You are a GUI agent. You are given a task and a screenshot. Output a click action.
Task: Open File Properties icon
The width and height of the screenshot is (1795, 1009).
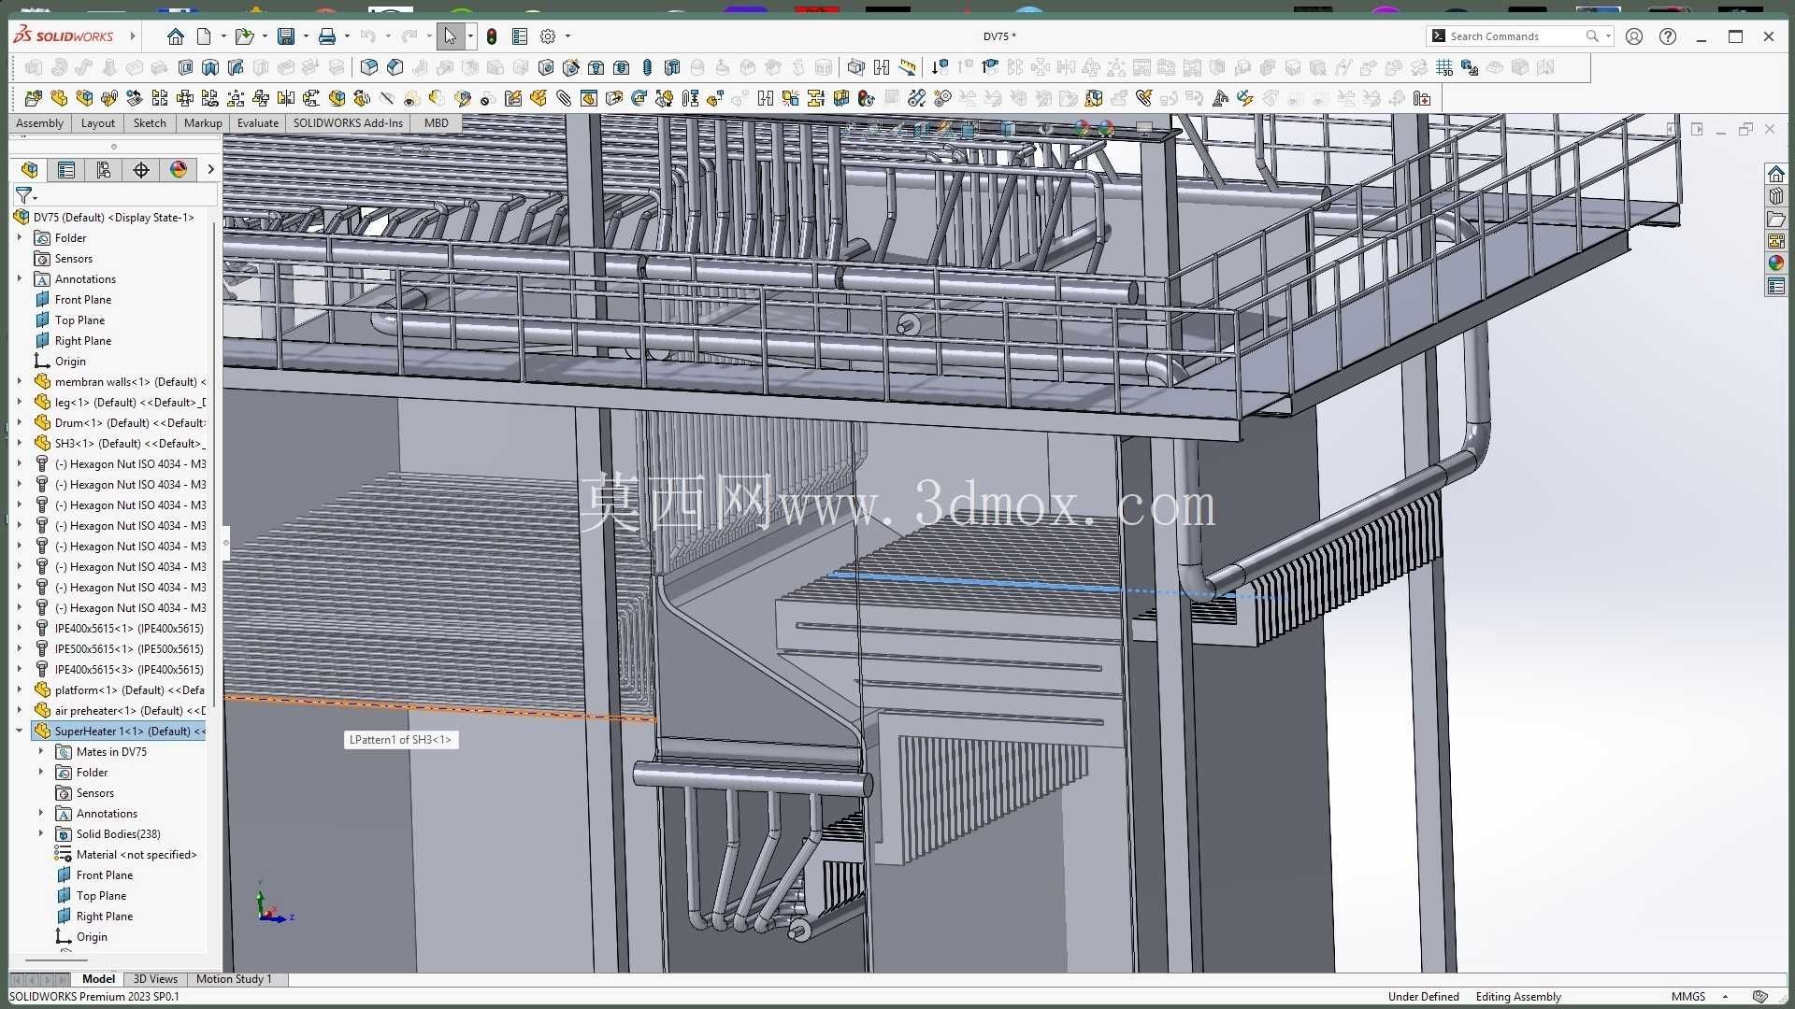[x=520, y=36]
